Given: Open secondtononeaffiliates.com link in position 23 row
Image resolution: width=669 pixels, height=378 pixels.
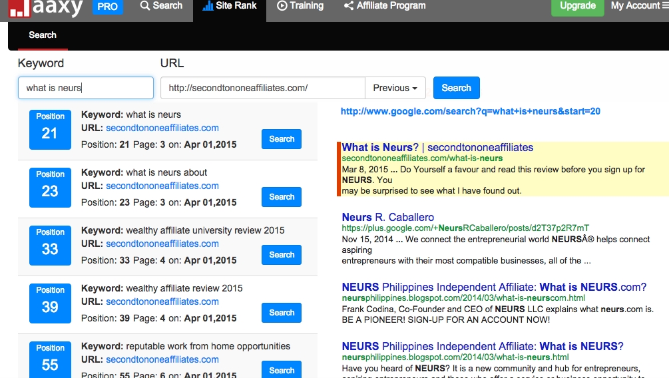Looking at the screenshot, I should point(162,186).
